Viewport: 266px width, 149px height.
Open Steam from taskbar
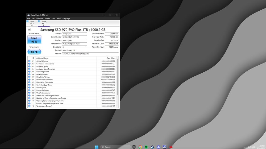(152, 147)
